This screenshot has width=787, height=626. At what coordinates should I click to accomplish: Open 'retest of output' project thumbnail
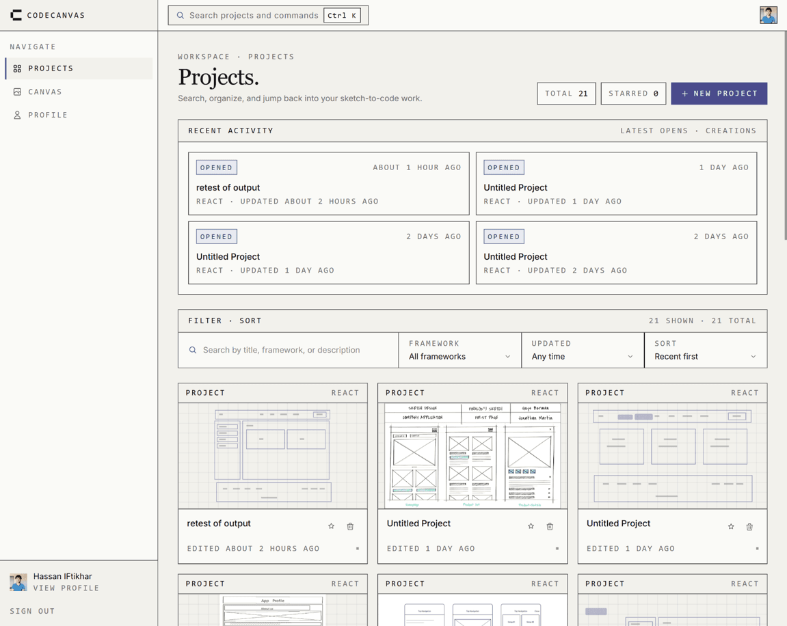click(273, 456)
